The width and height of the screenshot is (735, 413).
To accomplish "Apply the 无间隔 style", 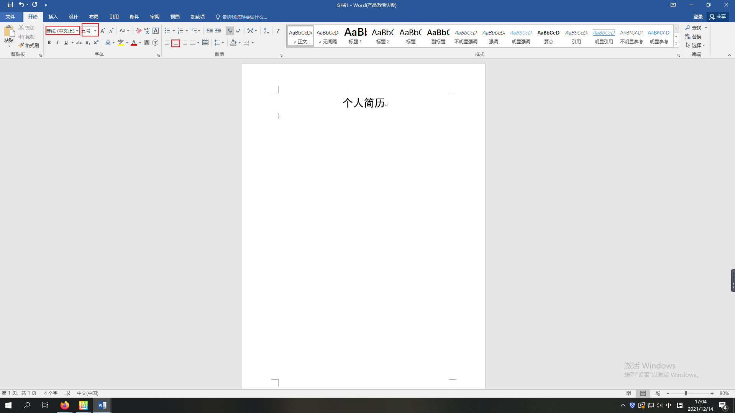I will point(328,36).
